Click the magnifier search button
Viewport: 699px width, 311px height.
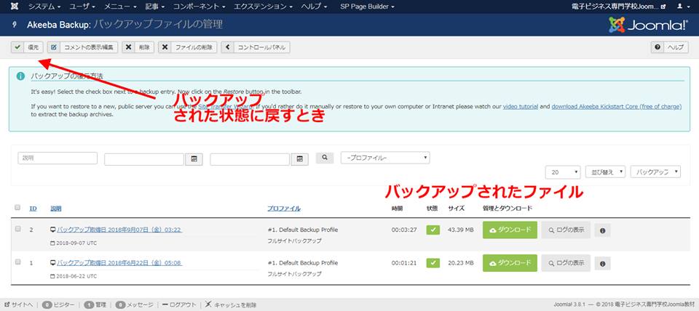325,158
